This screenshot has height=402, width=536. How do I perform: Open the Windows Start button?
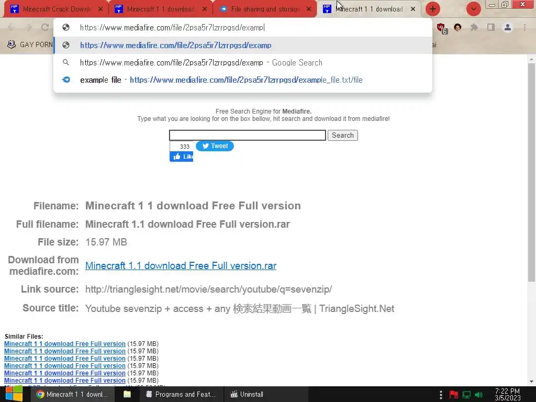pos(14,394)
